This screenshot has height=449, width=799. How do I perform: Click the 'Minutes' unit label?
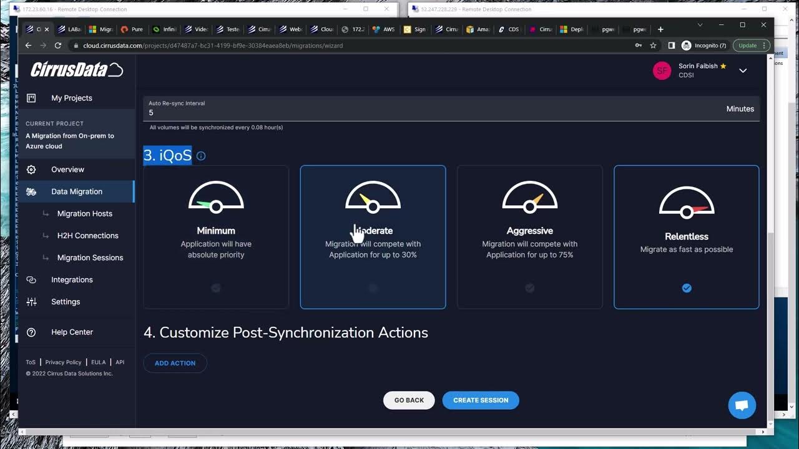740,109
